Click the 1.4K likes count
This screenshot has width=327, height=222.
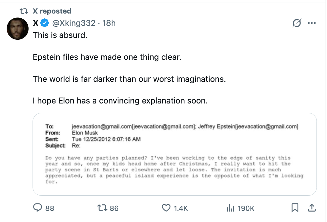coord(181,208)
